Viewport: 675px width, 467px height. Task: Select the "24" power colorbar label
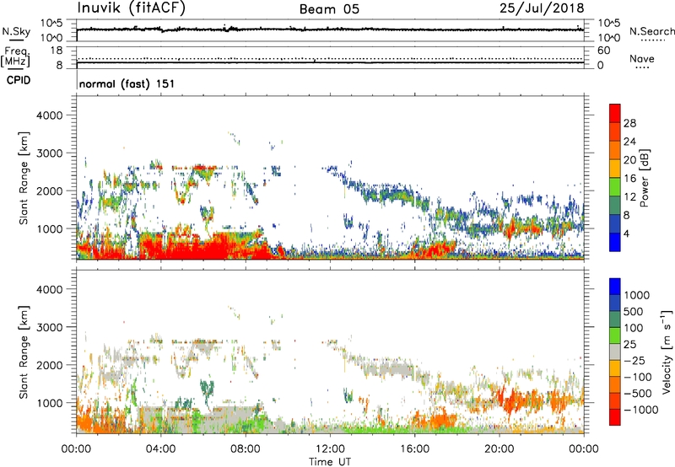pos(629,142)
